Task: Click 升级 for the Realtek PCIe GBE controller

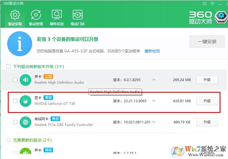Action: (207, 122)
